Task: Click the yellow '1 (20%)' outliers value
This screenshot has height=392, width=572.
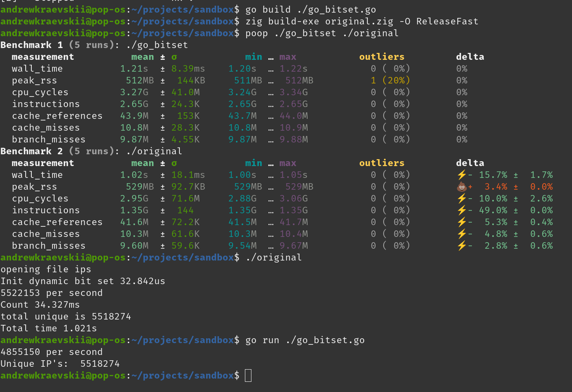Action: point(390,81)
